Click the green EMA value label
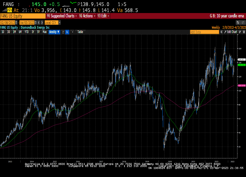 click(242, 65)
